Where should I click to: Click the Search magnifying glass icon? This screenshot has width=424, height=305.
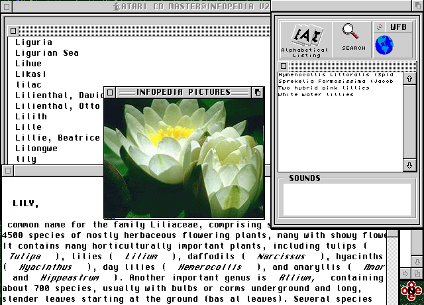click(x=353, y=36)
